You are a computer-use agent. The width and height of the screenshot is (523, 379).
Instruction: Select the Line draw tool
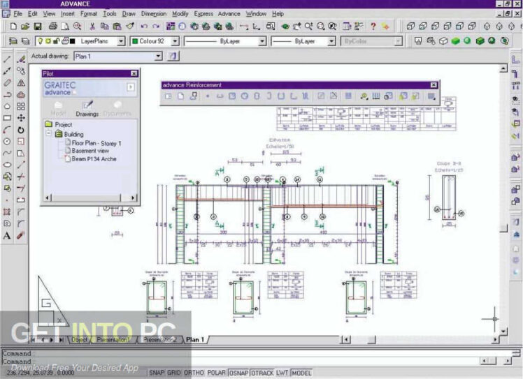(7, 59)
